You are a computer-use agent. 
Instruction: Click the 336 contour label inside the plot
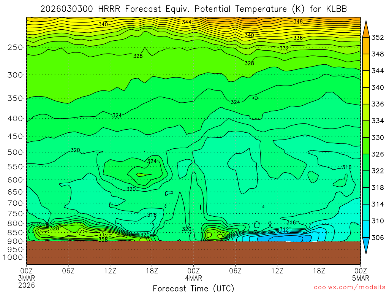coord(298,38)
